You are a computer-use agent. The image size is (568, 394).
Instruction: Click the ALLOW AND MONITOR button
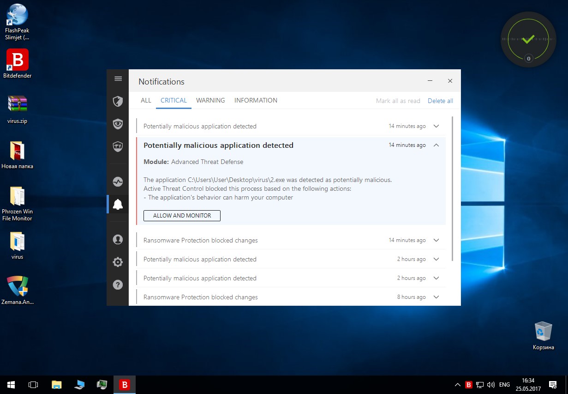click(x=182, y=216)
